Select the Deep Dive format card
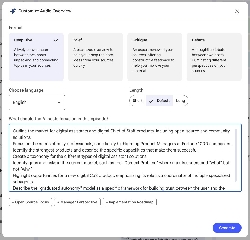Viewport: 250px width, 240px height. pos(36,57)
